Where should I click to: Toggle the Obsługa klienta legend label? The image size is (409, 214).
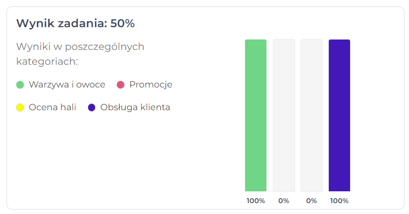click(x=135, y=107)
